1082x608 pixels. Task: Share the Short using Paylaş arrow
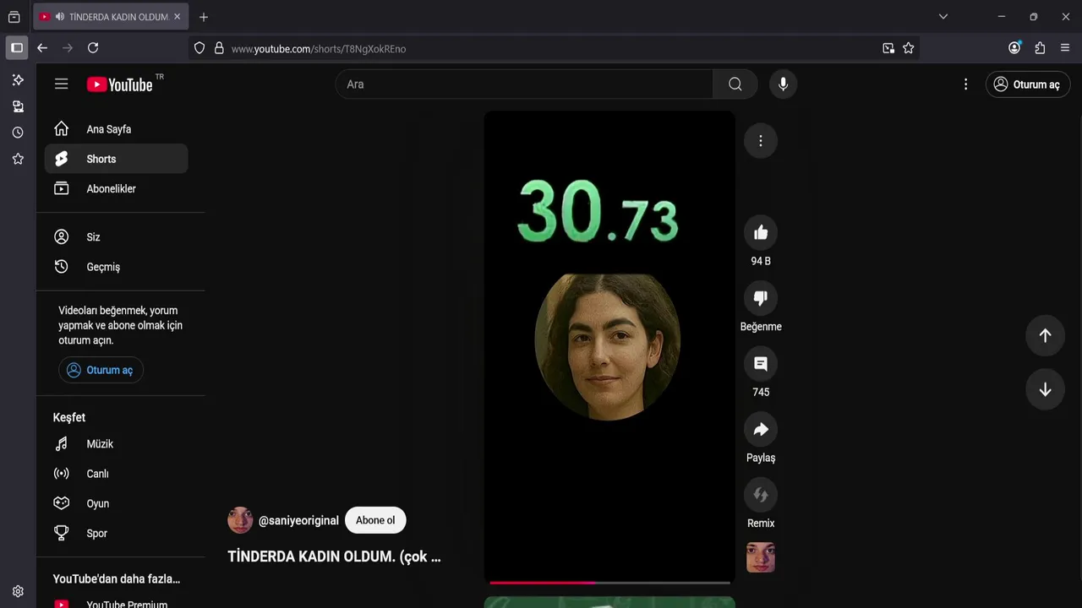tap(760, 429)
